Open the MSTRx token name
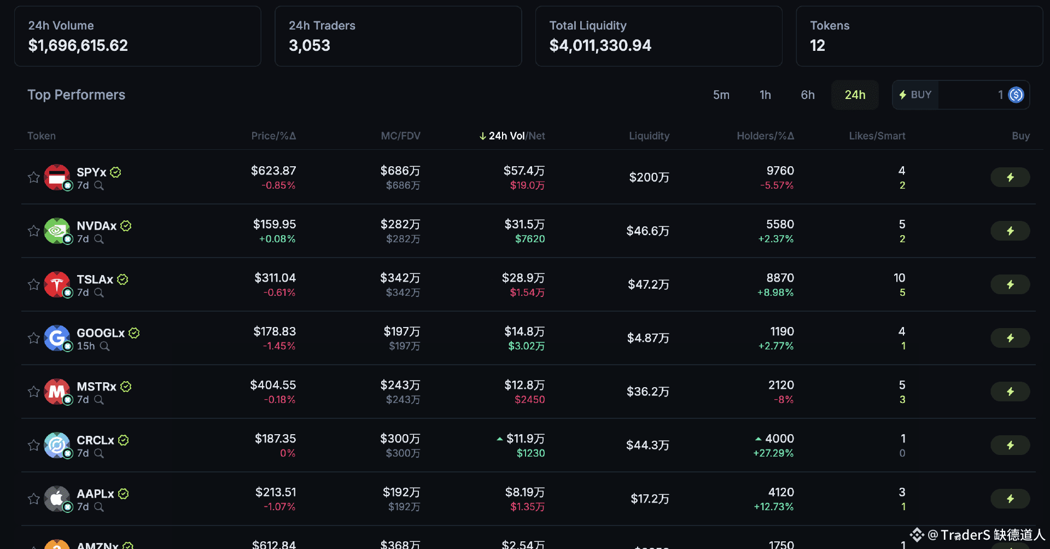The image size is (1050, 549). point(97,387)
